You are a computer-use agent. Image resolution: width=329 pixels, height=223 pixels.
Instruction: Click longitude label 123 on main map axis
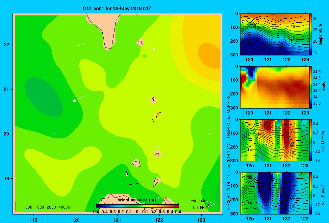201,220
